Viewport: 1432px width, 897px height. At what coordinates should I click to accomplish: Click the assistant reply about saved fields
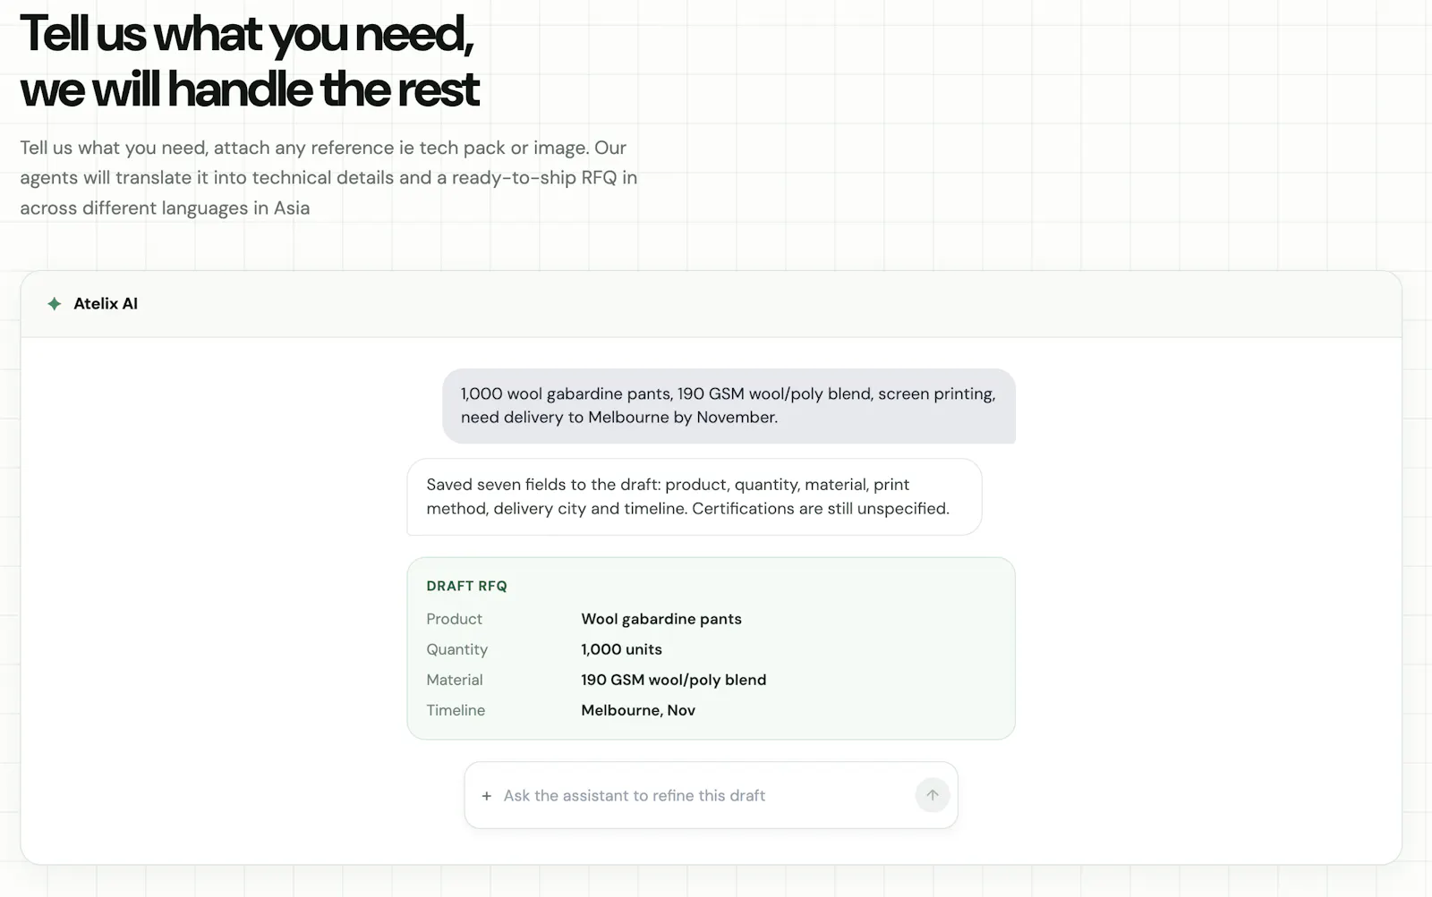[694, 496]
